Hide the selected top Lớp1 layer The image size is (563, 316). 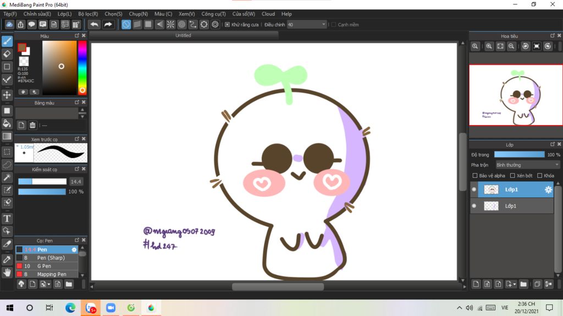coord(474,189)
